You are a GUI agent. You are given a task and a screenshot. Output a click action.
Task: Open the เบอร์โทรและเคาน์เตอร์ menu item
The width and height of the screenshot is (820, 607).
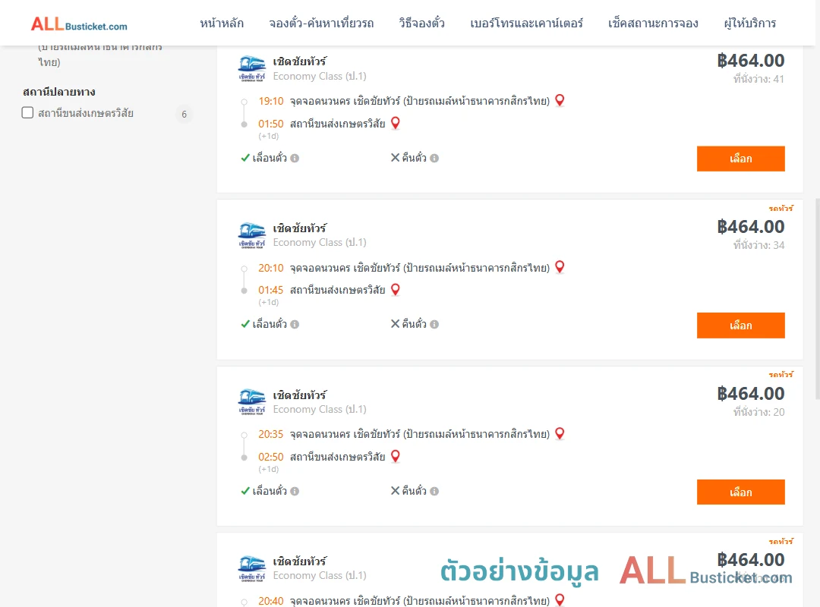pos(526,23)
